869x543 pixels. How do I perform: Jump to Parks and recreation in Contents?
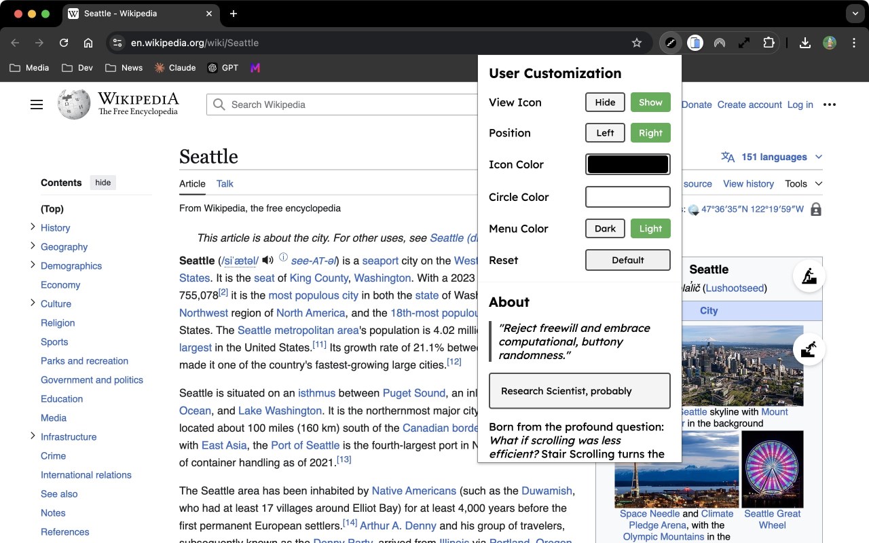tap(84, 360)
